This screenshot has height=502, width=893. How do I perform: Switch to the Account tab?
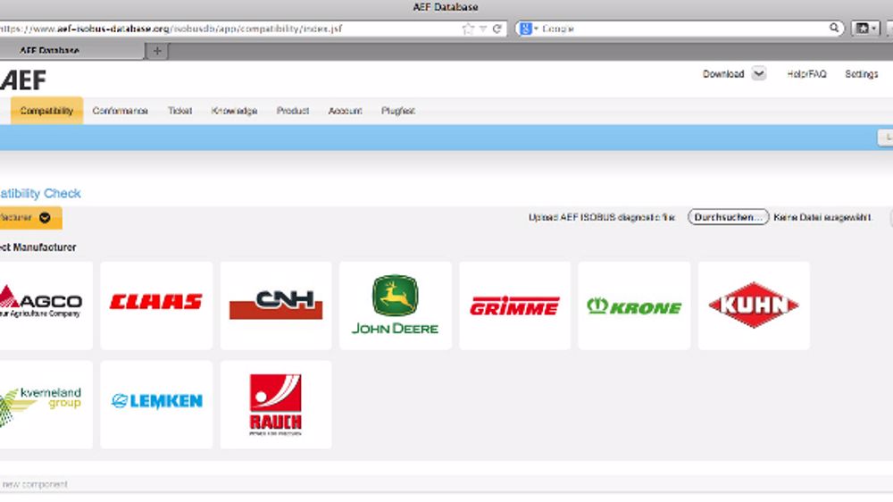click(345, 111)
